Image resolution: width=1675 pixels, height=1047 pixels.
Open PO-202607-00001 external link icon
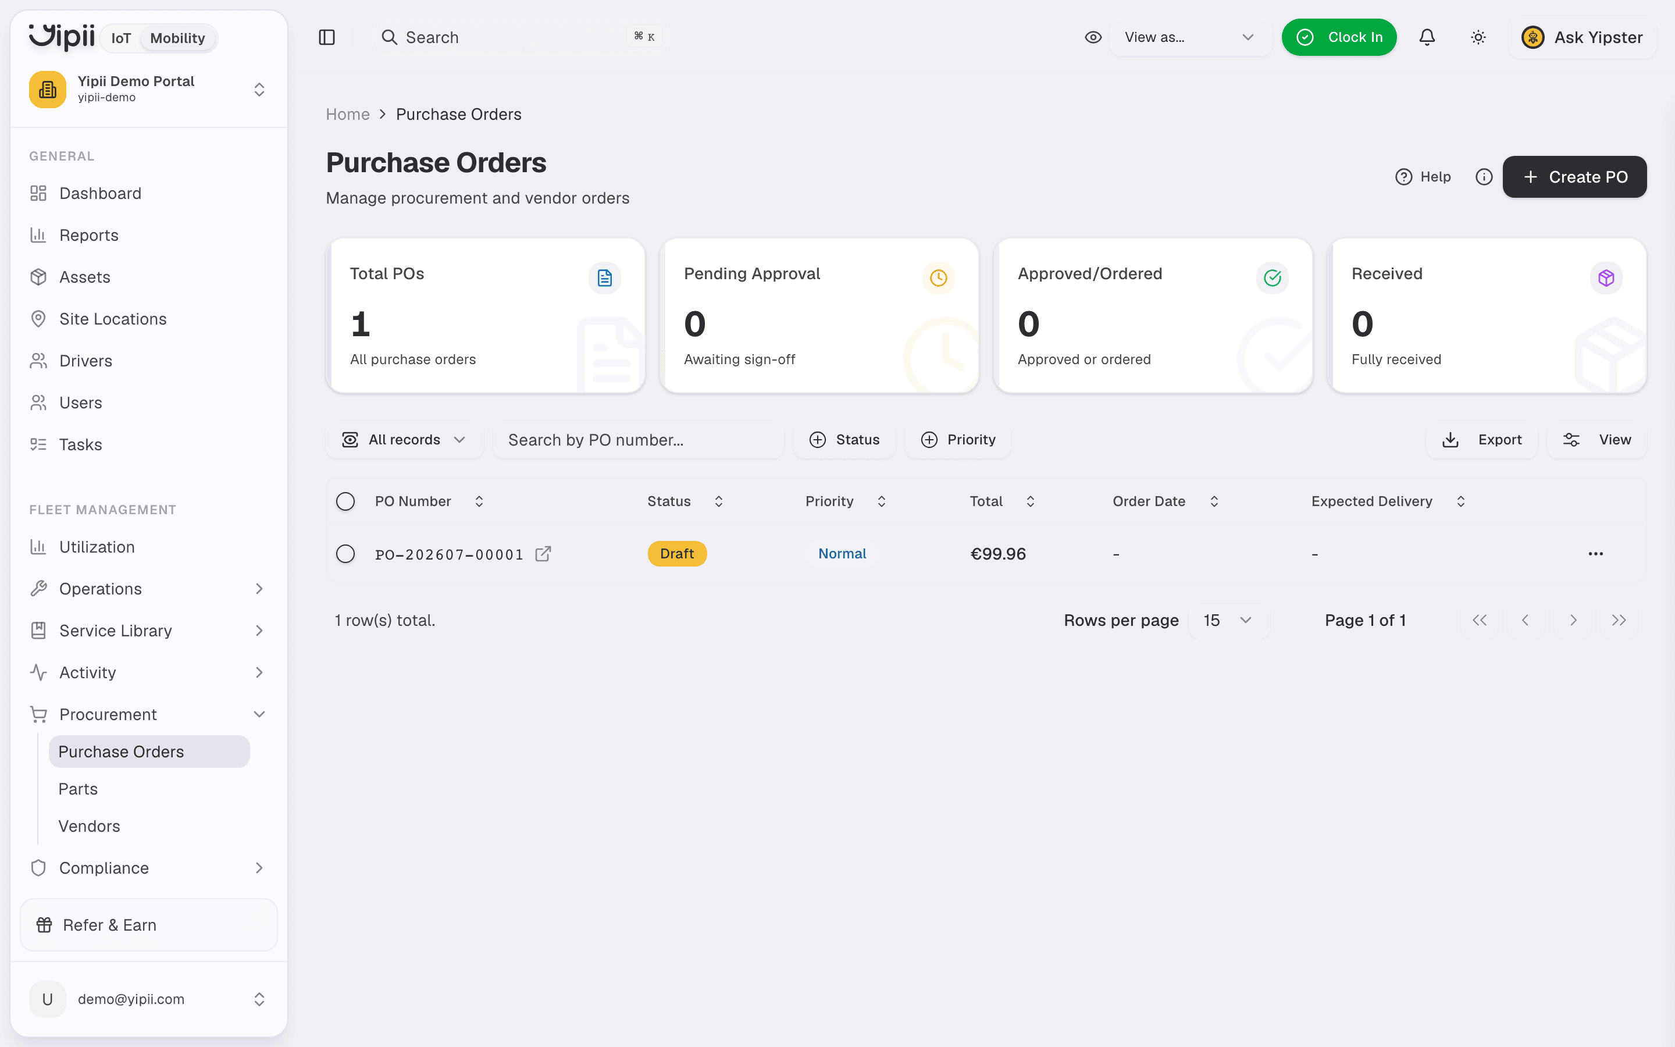coord(543,554)
